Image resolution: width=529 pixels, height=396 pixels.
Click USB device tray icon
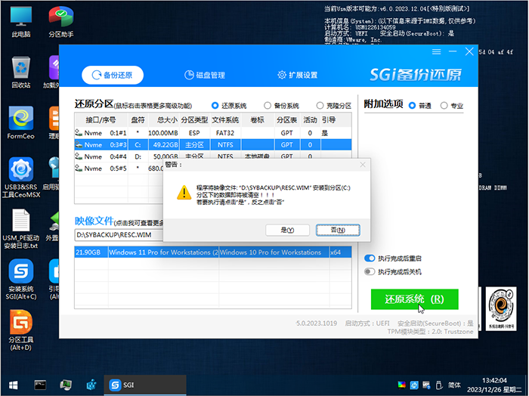tap(438, 385)
